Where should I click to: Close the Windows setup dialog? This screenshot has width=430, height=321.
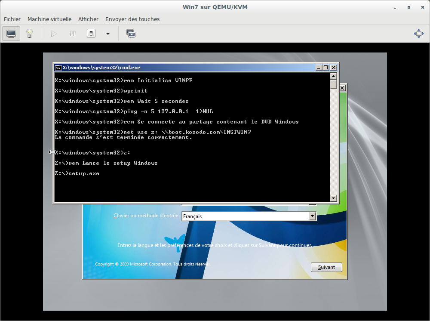click(343, 88)
